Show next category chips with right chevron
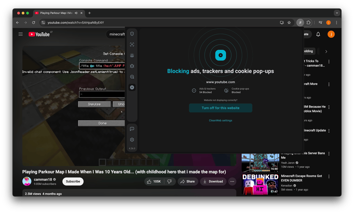The image size is (354, 213). [x=326, y=51]
